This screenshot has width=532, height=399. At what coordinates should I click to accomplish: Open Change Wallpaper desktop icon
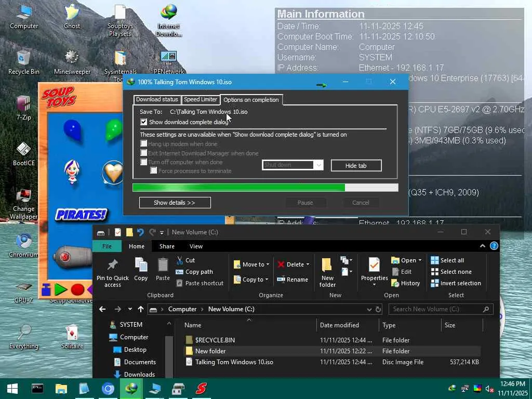point(23,204)
